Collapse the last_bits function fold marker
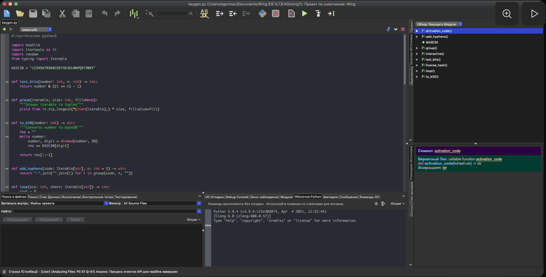 [7, 82]
